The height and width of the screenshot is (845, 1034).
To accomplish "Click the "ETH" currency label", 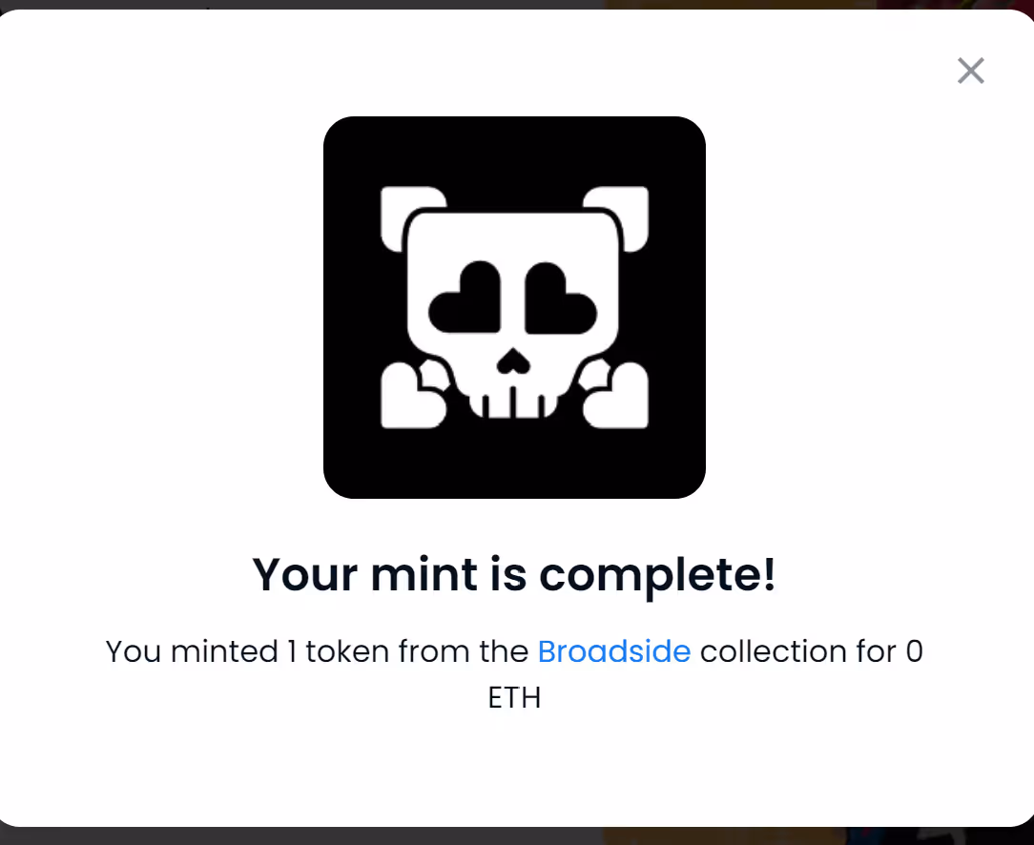I will point(514,697).
